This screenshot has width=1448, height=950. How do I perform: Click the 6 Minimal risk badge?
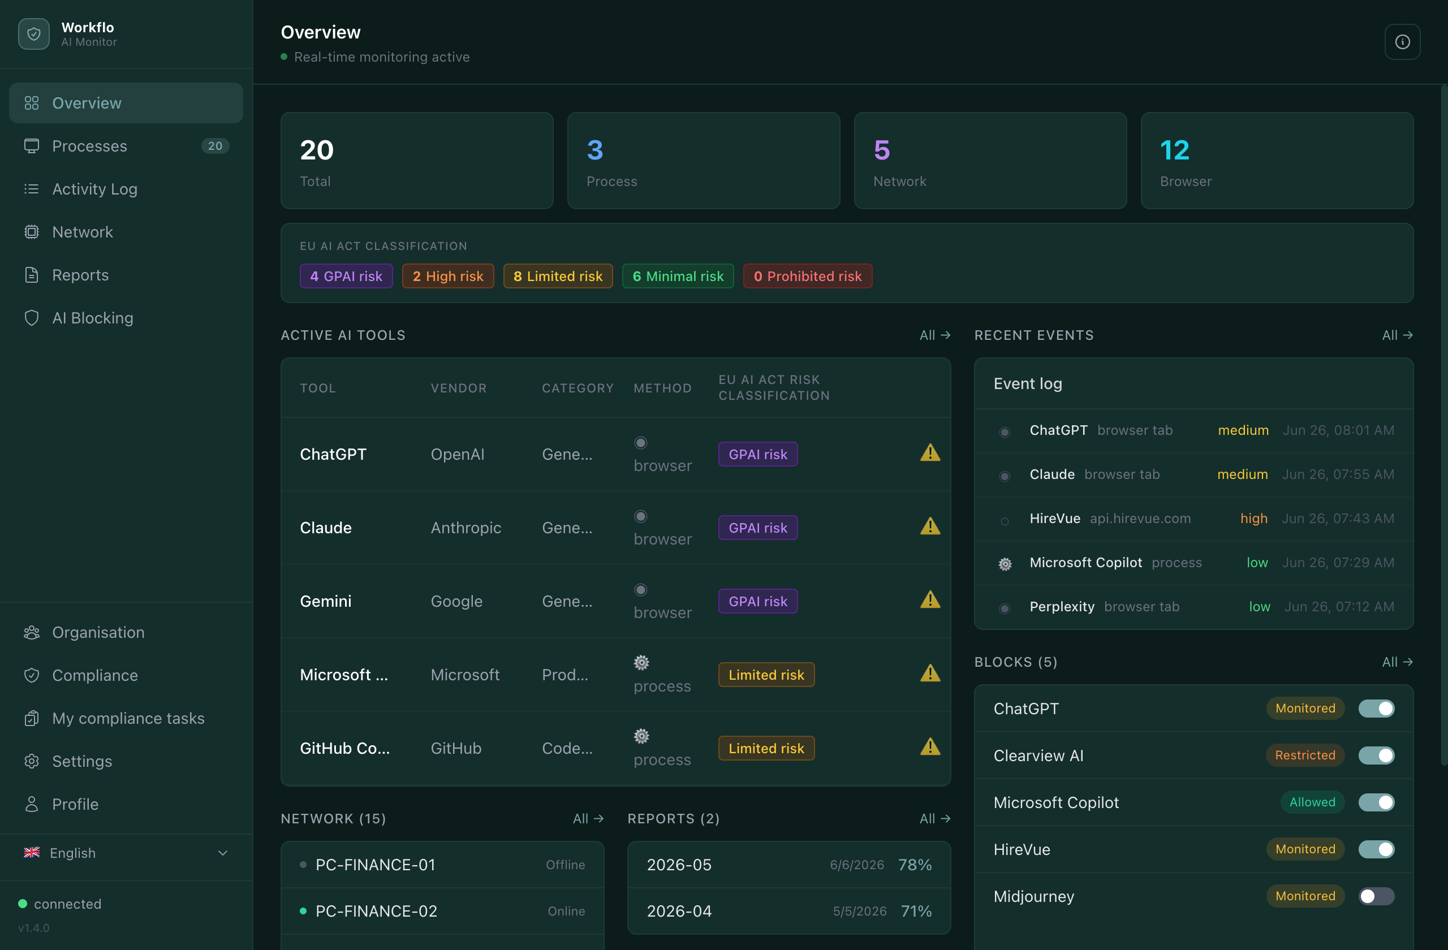678,276
